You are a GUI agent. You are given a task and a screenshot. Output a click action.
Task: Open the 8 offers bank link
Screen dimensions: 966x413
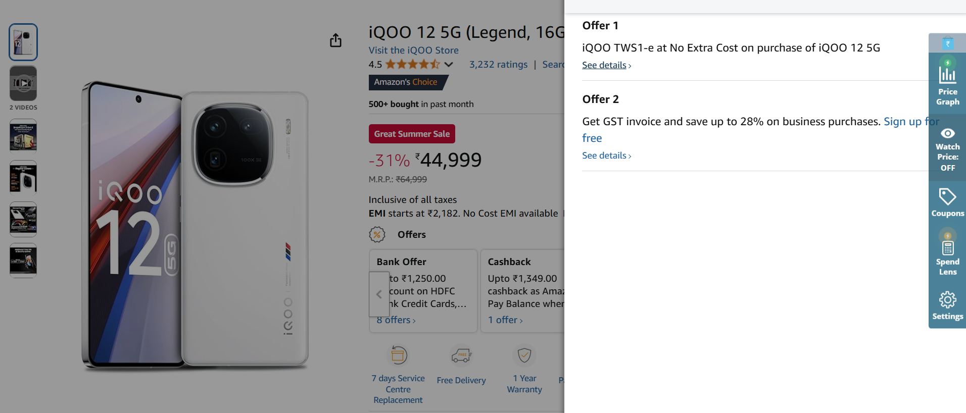tap(396, 320)
